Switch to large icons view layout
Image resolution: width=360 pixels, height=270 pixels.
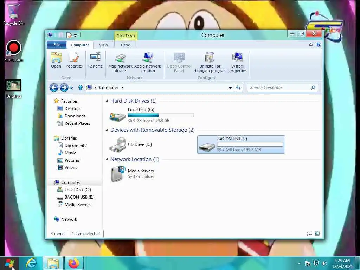coord(317,233)
